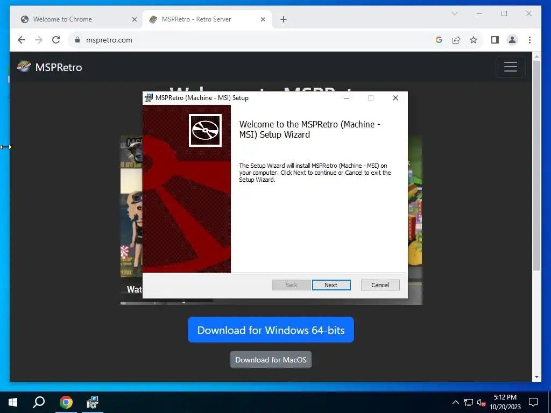Screen dimensions: 551x413
Task: Click the installer icon in the Setup title bar
Action: (149, 98)
